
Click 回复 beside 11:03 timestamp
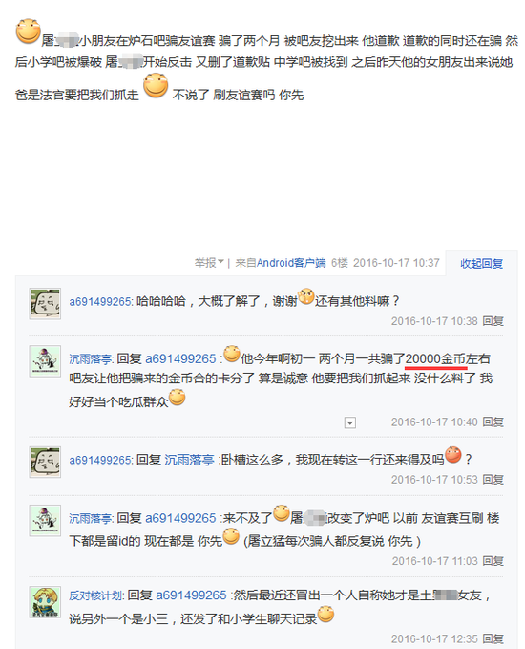pyautogui.click(x=493, y=561)
